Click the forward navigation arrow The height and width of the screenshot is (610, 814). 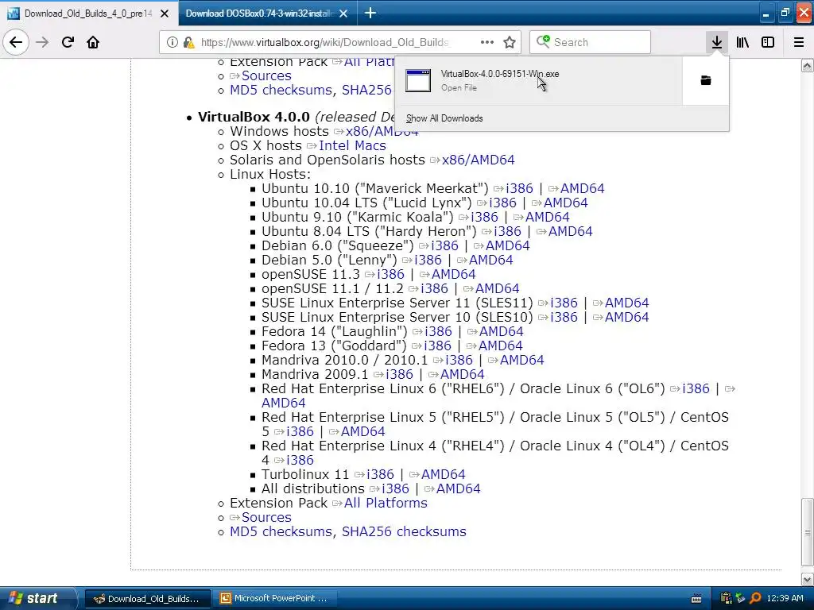[42, 42]
